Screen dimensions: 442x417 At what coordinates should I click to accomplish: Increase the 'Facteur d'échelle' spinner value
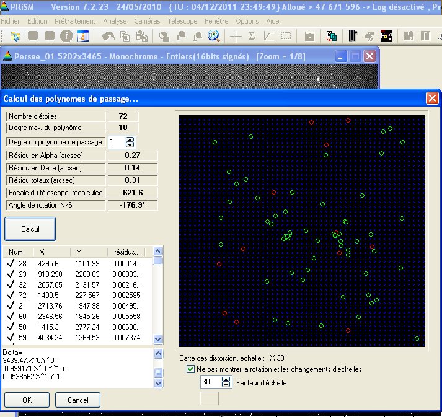tap(226, 380)
